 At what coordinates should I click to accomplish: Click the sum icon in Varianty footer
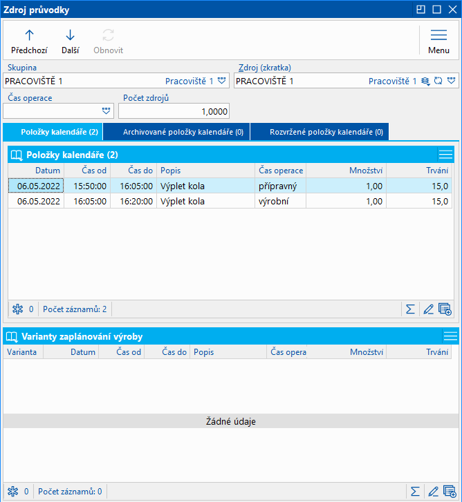click(x=415, y=492)
